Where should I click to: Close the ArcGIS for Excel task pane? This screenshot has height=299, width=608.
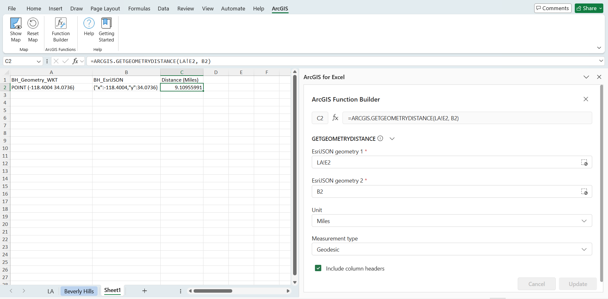[x=599, y=77]
